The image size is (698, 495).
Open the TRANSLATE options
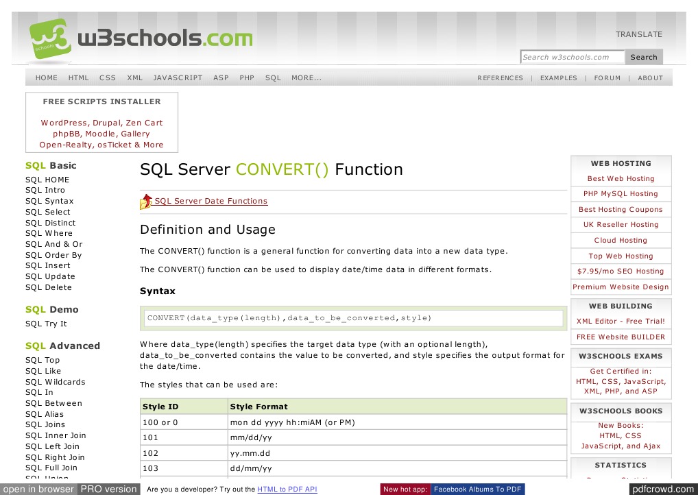click(x=638, y=34)
